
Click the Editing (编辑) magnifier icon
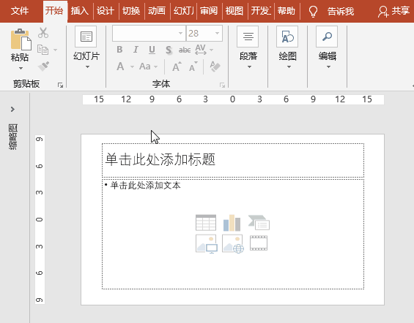pyautogui.click(x=327, y=37)
